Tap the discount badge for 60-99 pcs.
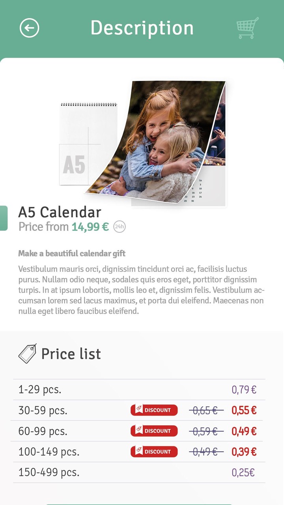 [154, 431]
